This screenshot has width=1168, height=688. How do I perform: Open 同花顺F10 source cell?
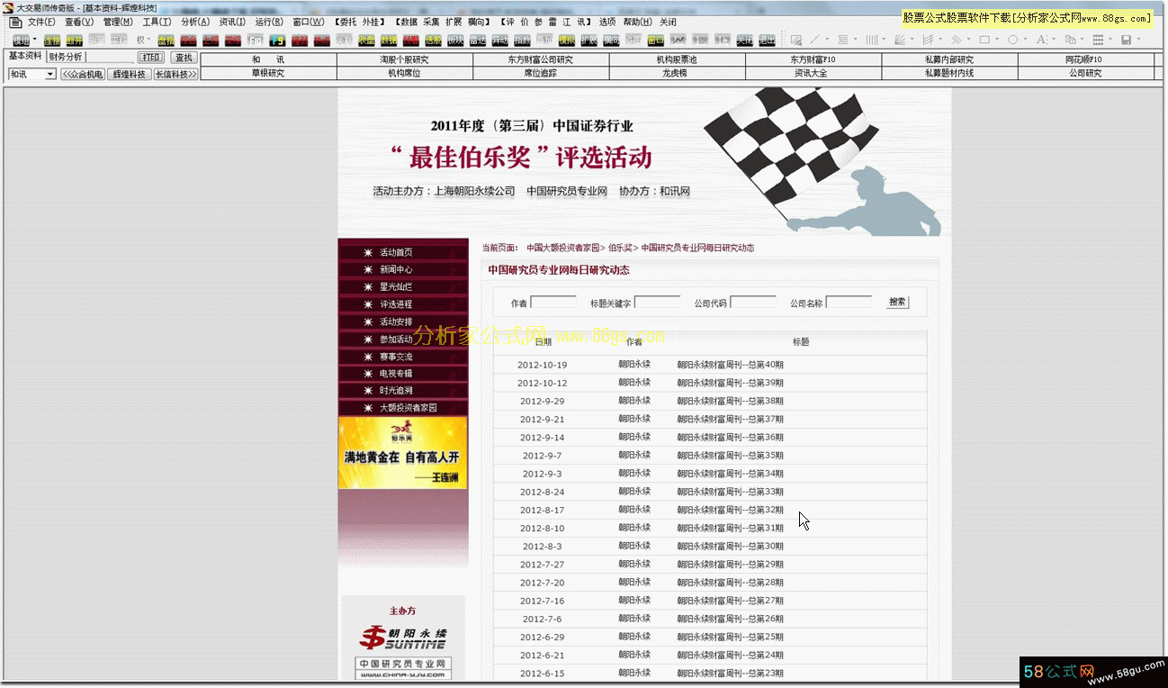[x=1084, y=59]
